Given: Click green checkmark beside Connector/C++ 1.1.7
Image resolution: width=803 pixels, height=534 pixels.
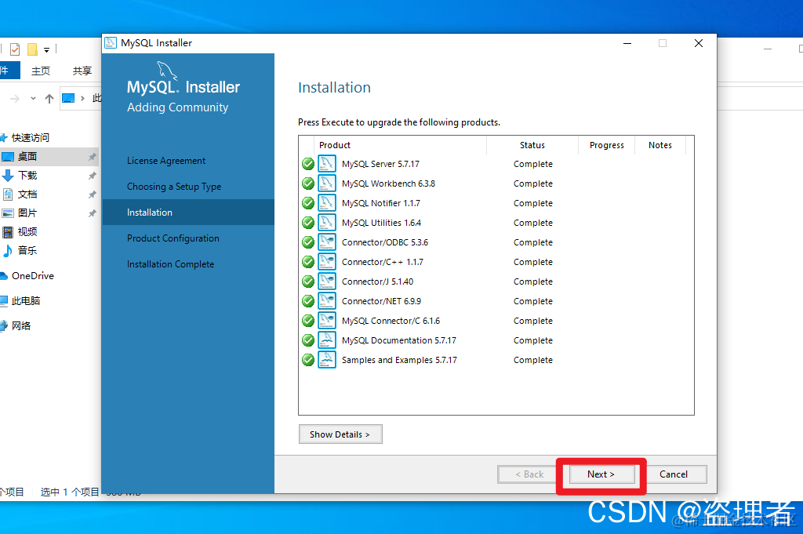Looking at the screenshot, I should point(307,262).
